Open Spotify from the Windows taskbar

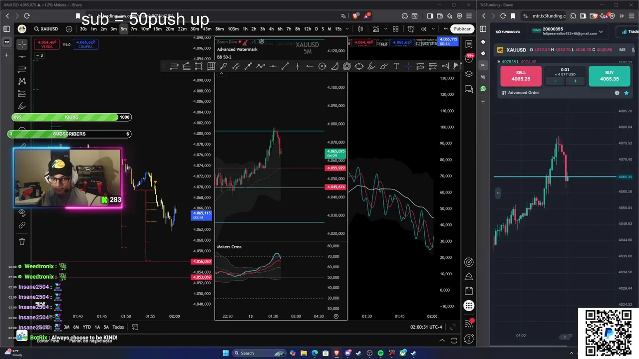pos(380,353)
